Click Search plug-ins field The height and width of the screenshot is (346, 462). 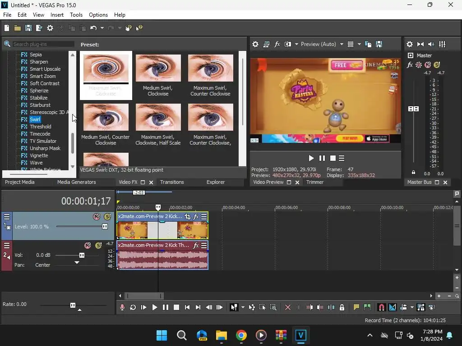pos(43,44)
